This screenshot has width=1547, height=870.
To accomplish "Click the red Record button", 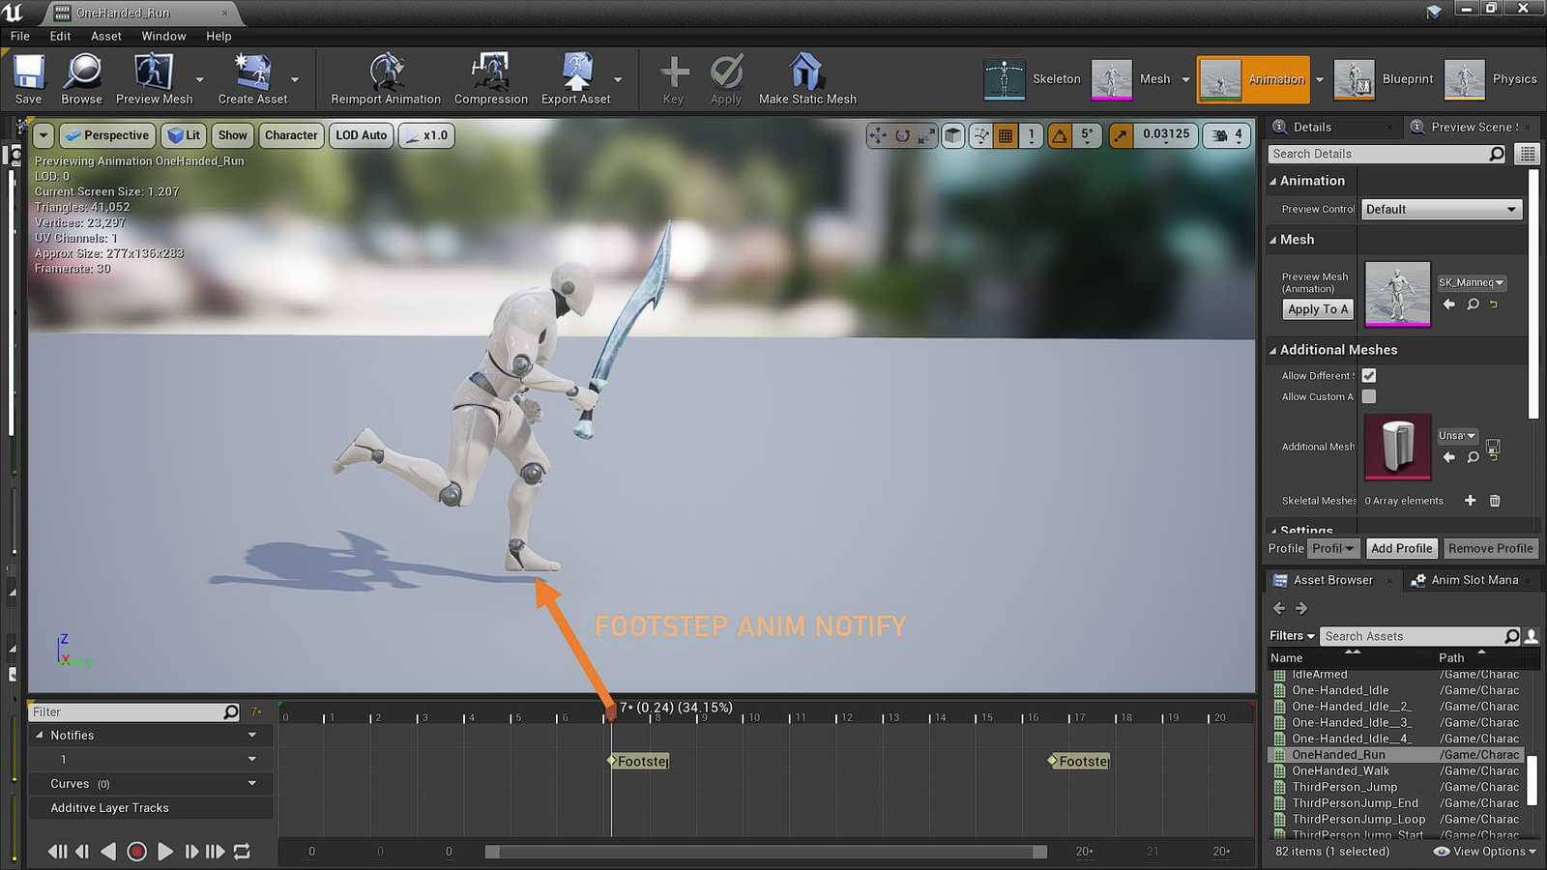I will [x=136, y=852].
